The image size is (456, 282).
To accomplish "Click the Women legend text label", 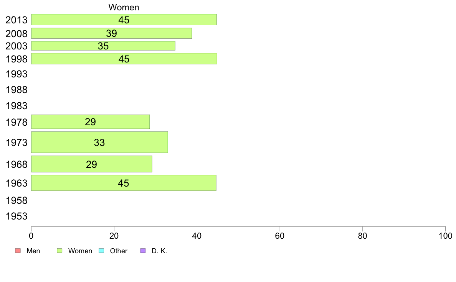I will pyautogui.click(x=80, y=251).
